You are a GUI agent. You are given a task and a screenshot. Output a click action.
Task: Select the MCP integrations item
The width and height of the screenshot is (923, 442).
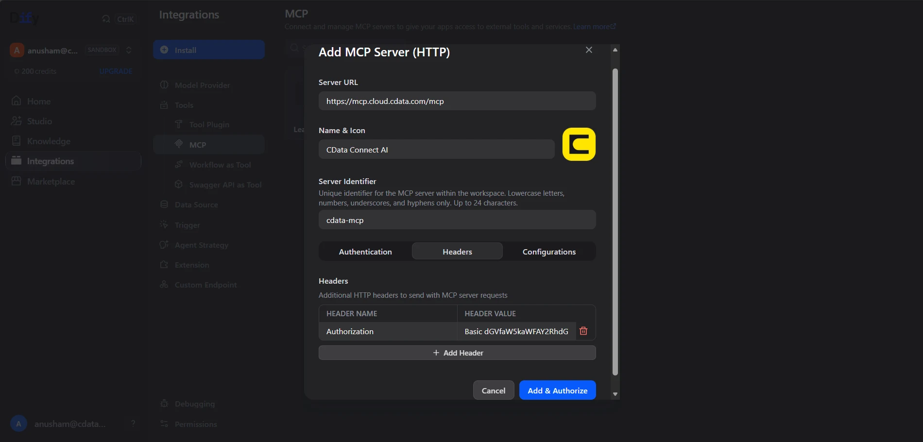[x=209, y=145]
